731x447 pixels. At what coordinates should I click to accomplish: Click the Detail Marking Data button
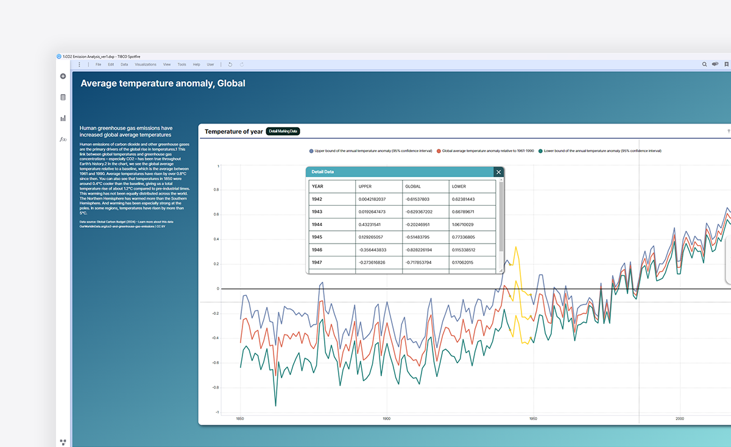click(283, 132)
